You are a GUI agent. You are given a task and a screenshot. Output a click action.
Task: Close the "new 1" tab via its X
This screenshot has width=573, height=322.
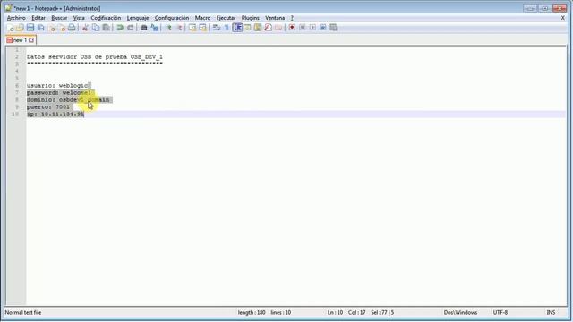(31, 40)
